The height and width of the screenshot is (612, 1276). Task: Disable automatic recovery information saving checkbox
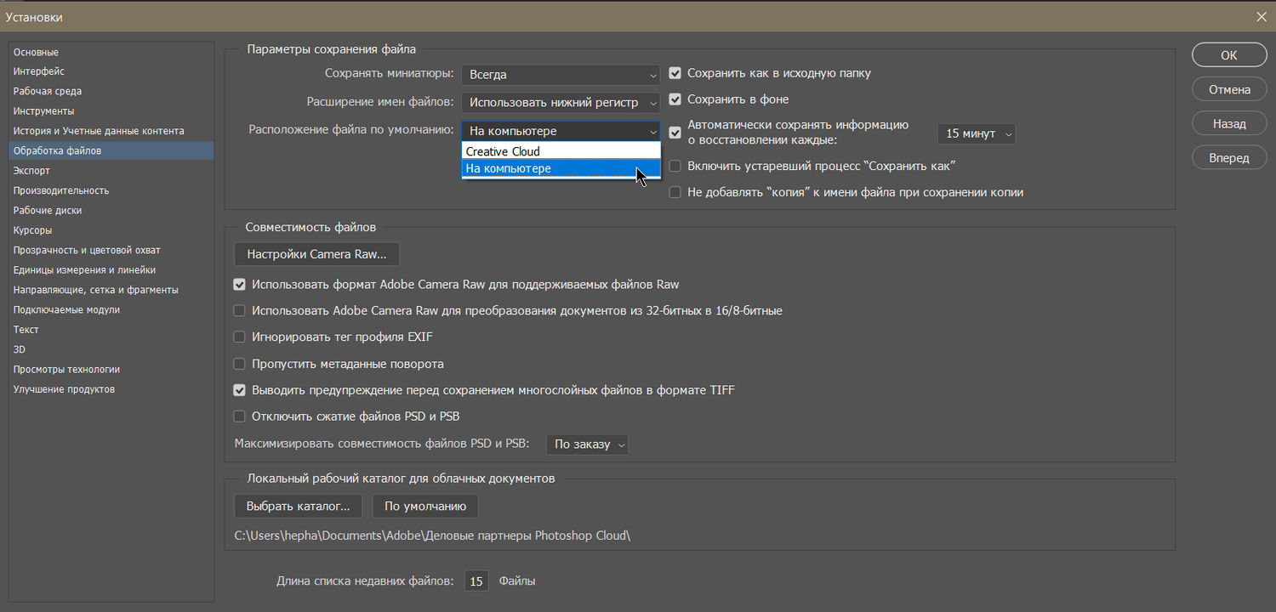click(675, 133)
